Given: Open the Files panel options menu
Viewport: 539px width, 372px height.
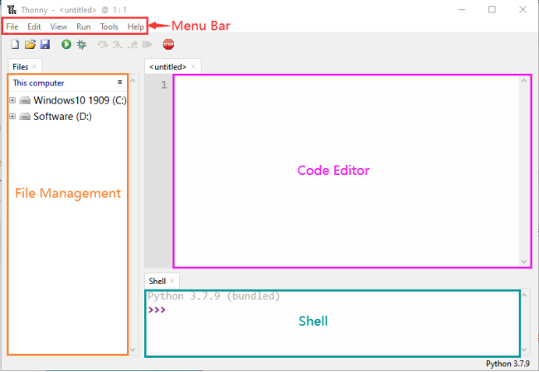Looking at the screenshot, I should tap(119, 82).
